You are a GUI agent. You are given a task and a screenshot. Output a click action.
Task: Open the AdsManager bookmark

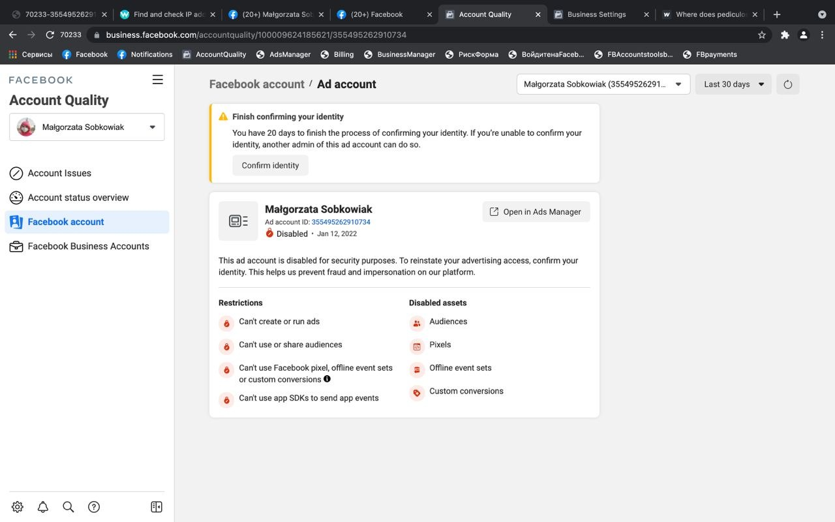283,55
